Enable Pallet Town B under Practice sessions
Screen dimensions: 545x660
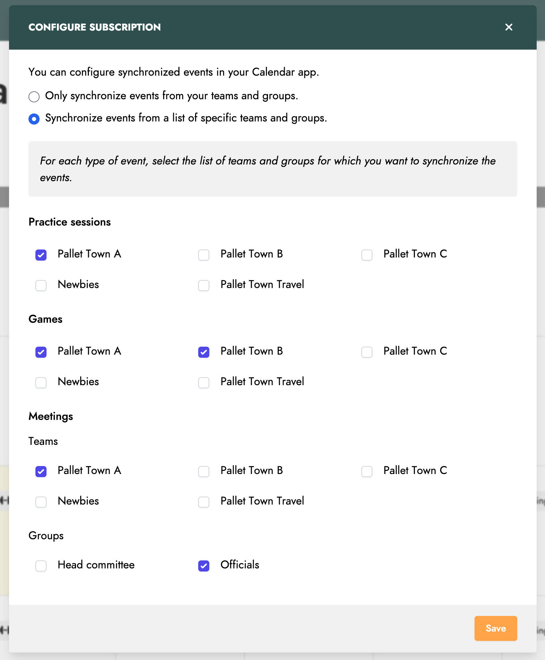(204, 255)
